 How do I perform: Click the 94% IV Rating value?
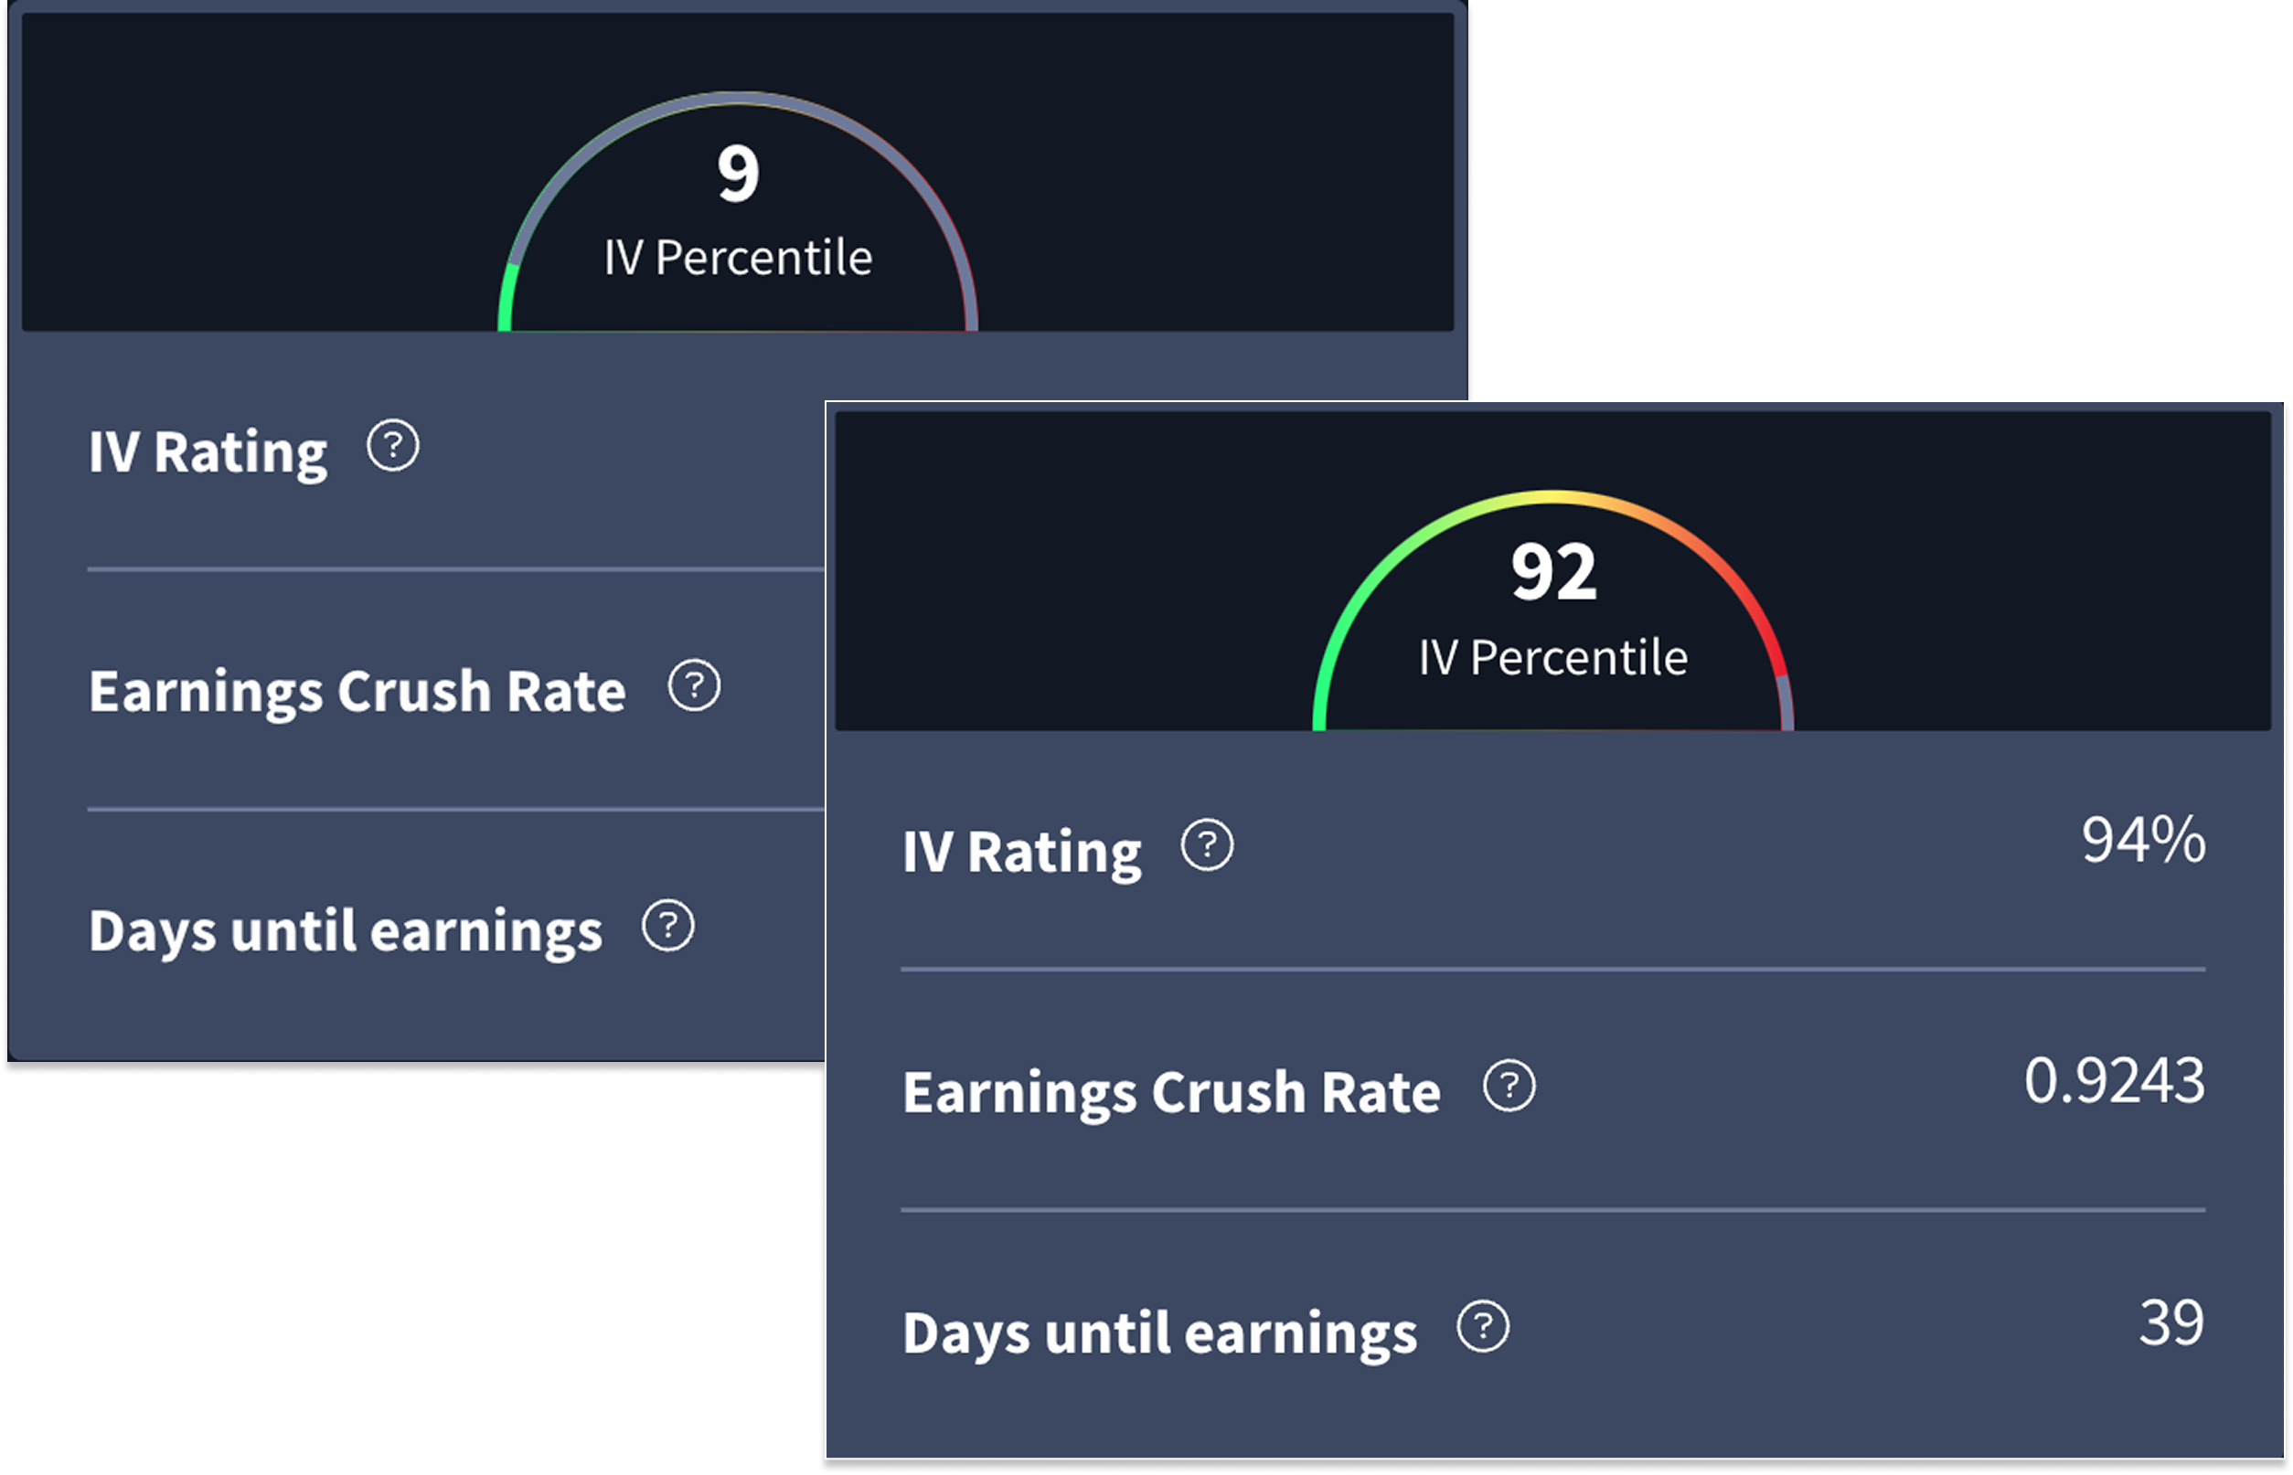coord(2142,841)
